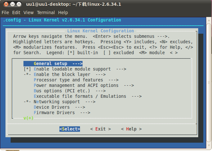Toggle the block layer option marker
The height and width of the screenshot is (151, 212).
point(27,74)
